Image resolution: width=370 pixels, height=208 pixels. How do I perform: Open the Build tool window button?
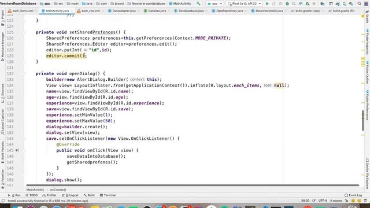[x=89, y=195]
